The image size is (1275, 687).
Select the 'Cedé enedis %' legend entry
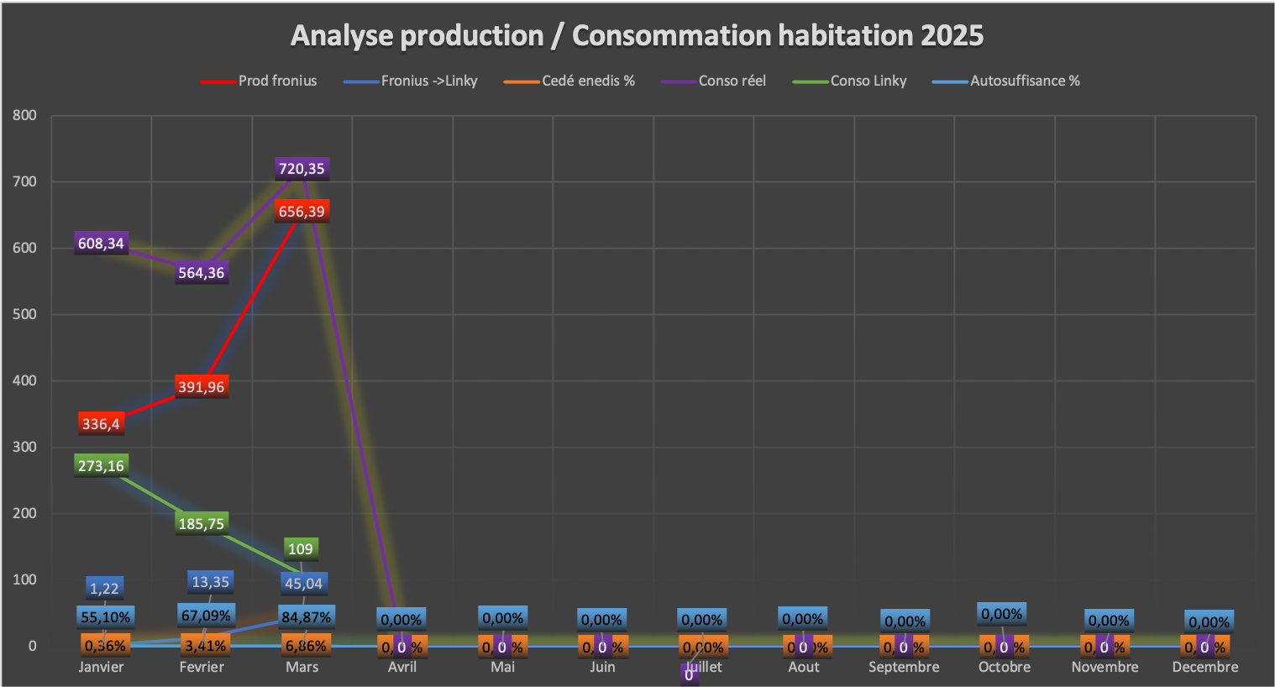(x=569, y=81)
